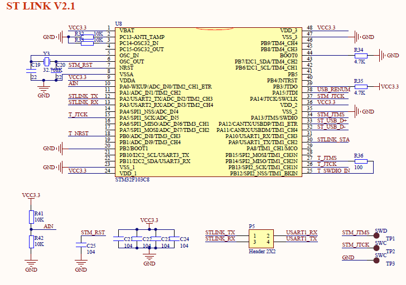Click the "STM32F103C8" part label
This screenshot has width=406, height=285.
click(x=132, y=180)
